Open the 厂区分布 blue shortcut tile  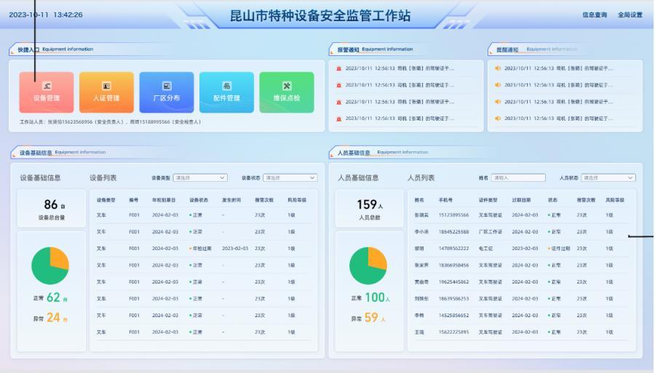[x=167, y=92]
